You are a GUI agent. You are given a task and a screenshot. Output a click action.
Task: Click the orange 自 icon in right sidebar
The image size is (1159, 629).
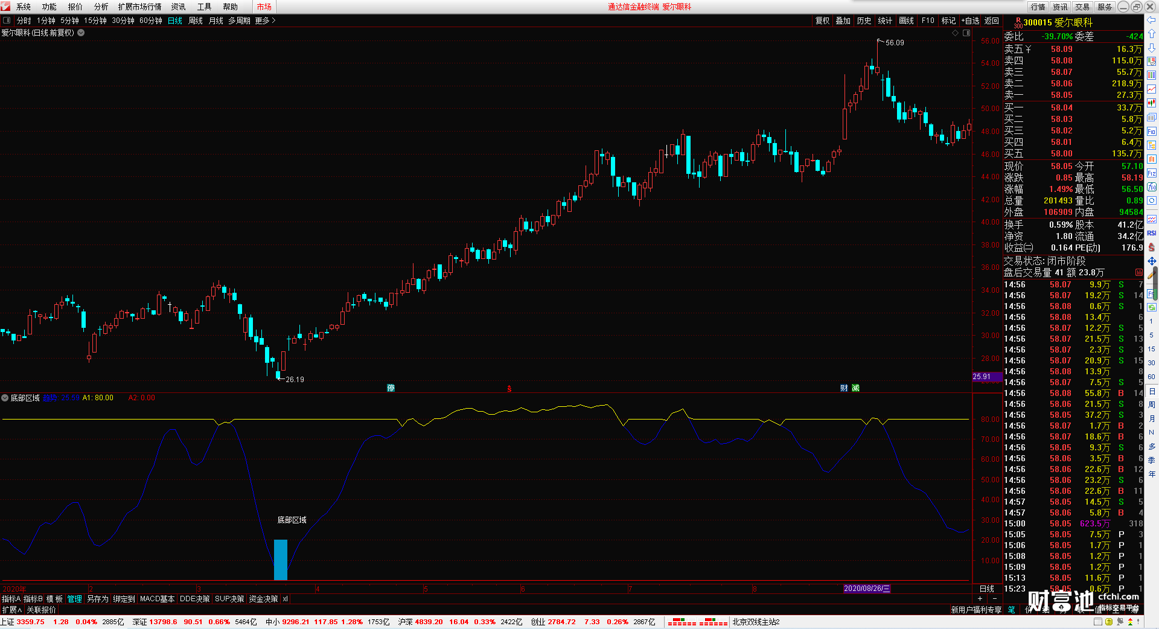click(x=1152, y=159)
